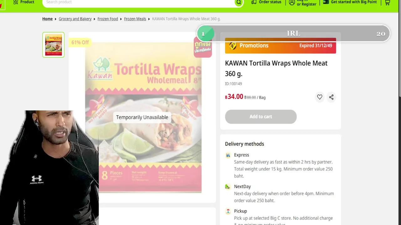The height and width of the screenshot is (225, 401).
Task: Click the Order status menu item
Action: coord(270,2)
